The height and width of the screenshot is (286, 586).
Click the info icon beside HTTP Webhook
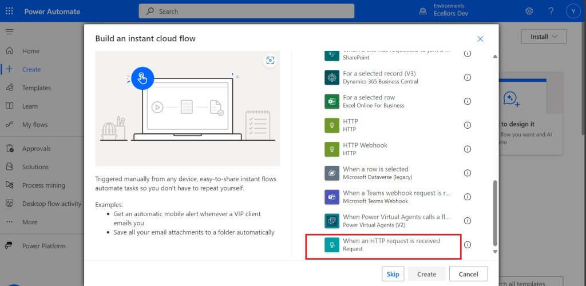coord(467,149)
